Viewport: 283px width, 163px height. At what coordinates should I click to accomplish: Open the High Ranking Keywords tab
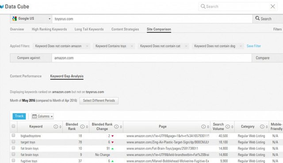coord(49,29)
